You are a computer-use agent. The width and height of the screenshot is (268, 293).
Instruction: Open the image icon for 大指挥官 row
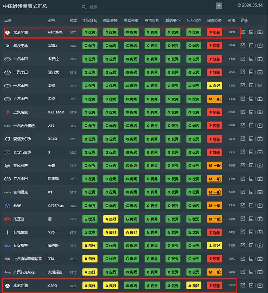pos(251,272)
